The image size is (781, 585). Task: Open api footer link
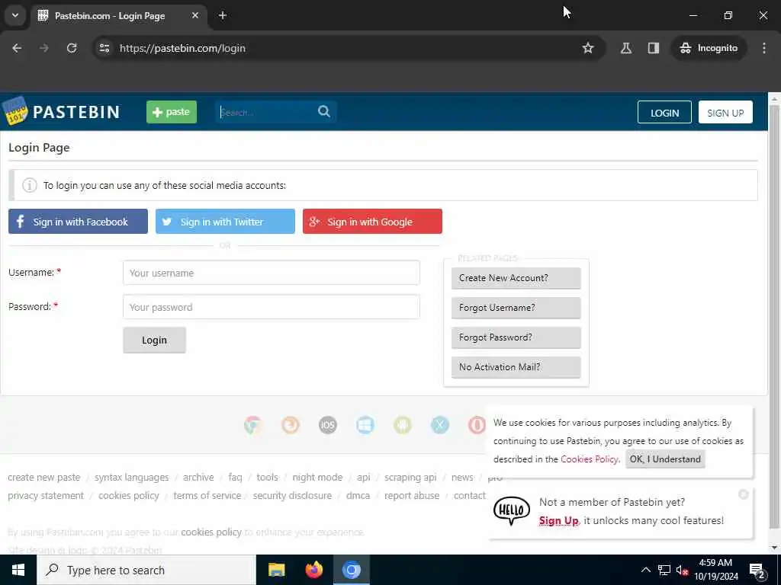pos(364,477)
